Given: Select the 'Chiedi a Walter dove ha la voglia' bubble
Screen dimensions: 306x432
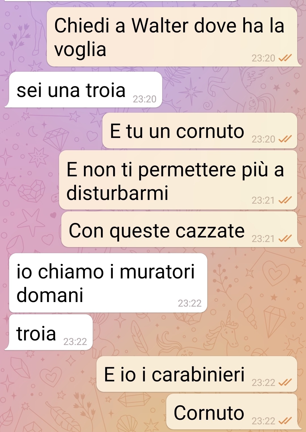Looking at the screenshot, I should pos(172,37).
